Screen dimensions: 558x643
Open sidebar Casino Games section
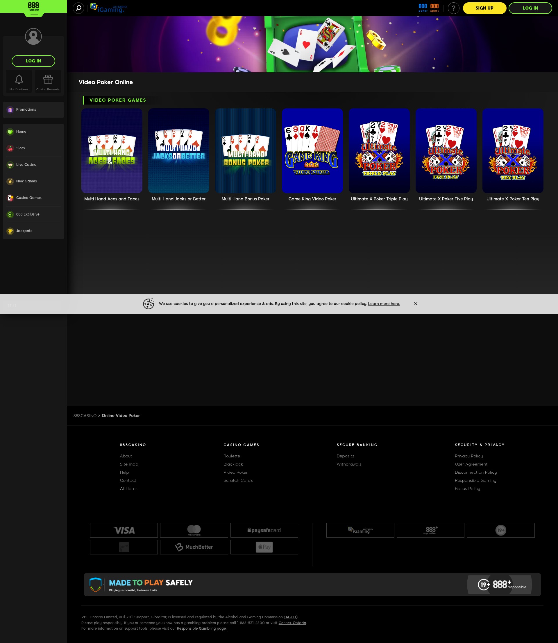coord(33,197)
